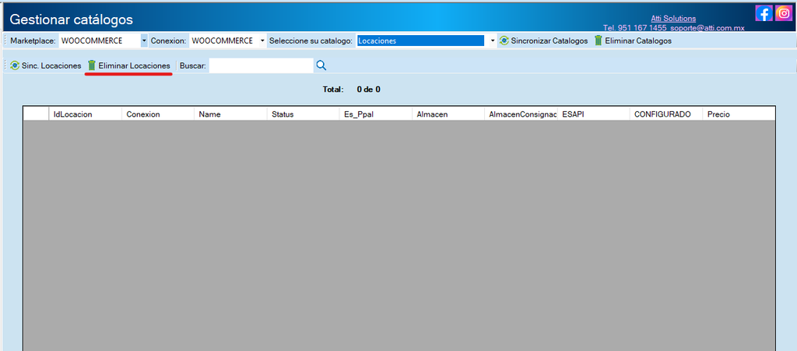Image resolution: width=797 pixels, height=351 pixels.
Task: Expand the Marketplace dropdown arrow
Action: [x=144, y=40]
